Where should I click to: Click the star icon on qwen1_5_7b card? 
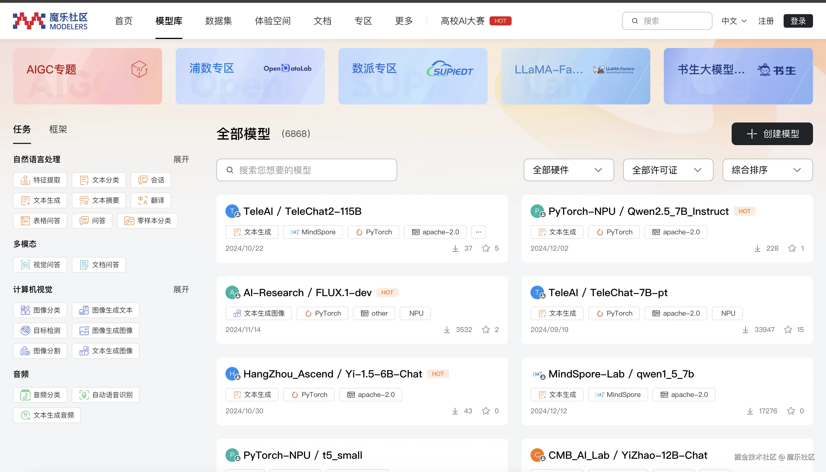(x=791, y=411)
